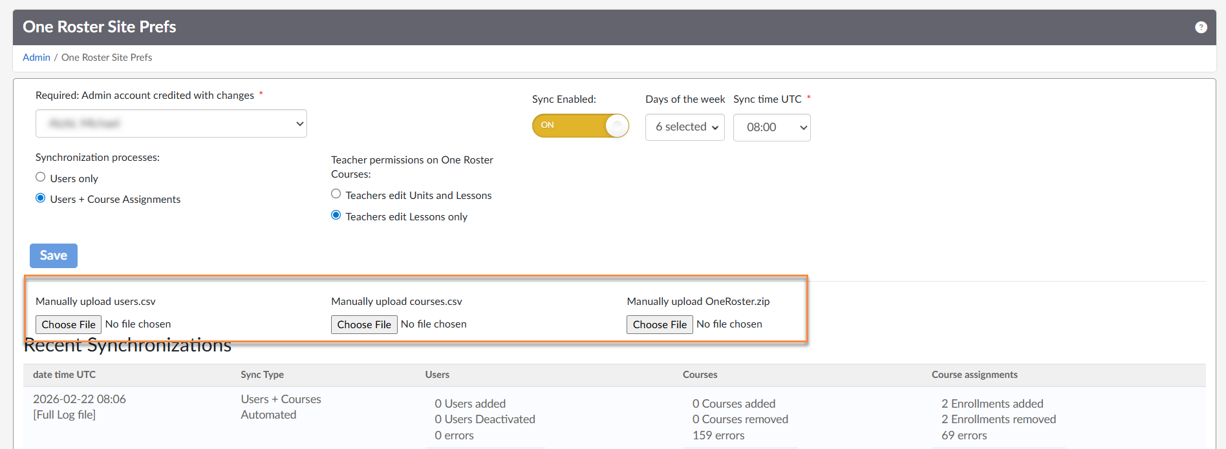
Task: Open the help question mark icon
Action: (1201, 27)
